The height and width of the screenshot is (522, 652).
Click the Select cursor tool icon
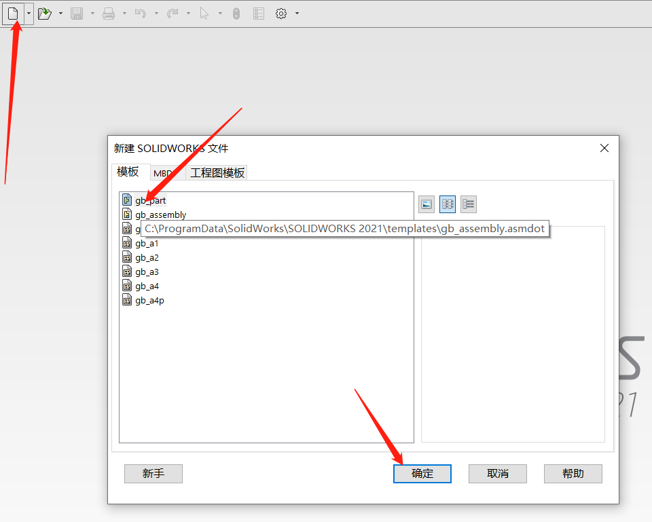click(x=204, y=14)
